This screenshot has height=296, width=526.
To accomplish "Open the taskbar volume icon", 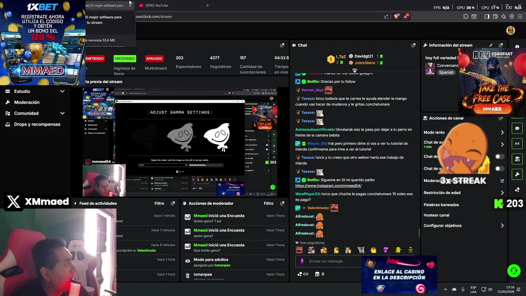I will pos(490,289).
